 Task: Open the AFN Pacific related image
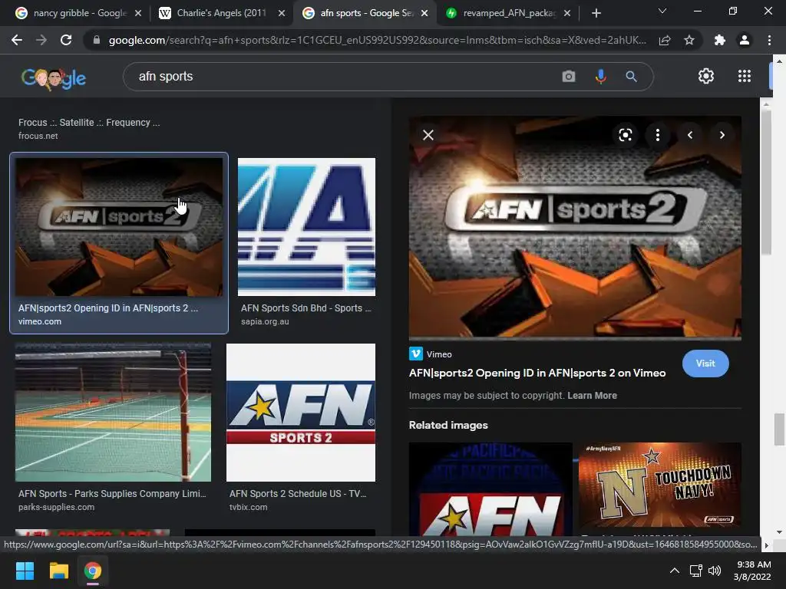point(490,489)
